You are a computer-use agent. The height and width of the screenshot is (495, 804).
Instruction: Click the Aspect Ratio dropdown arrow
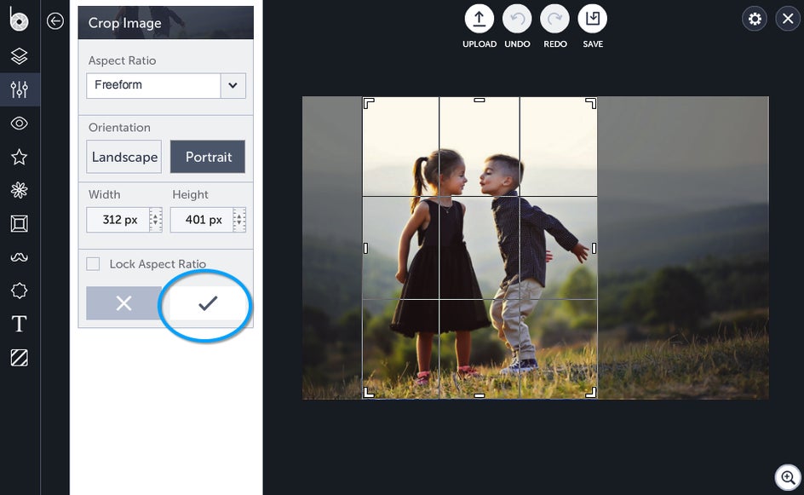tap(233, 85)
